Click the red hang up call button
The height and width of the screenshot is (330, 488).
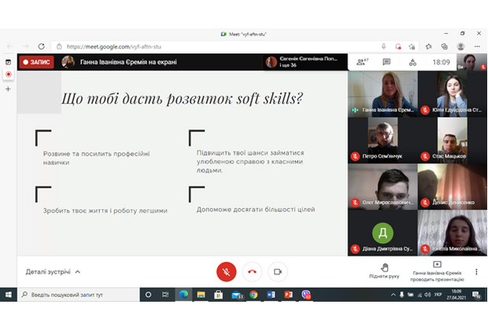(x=252, y=272)
